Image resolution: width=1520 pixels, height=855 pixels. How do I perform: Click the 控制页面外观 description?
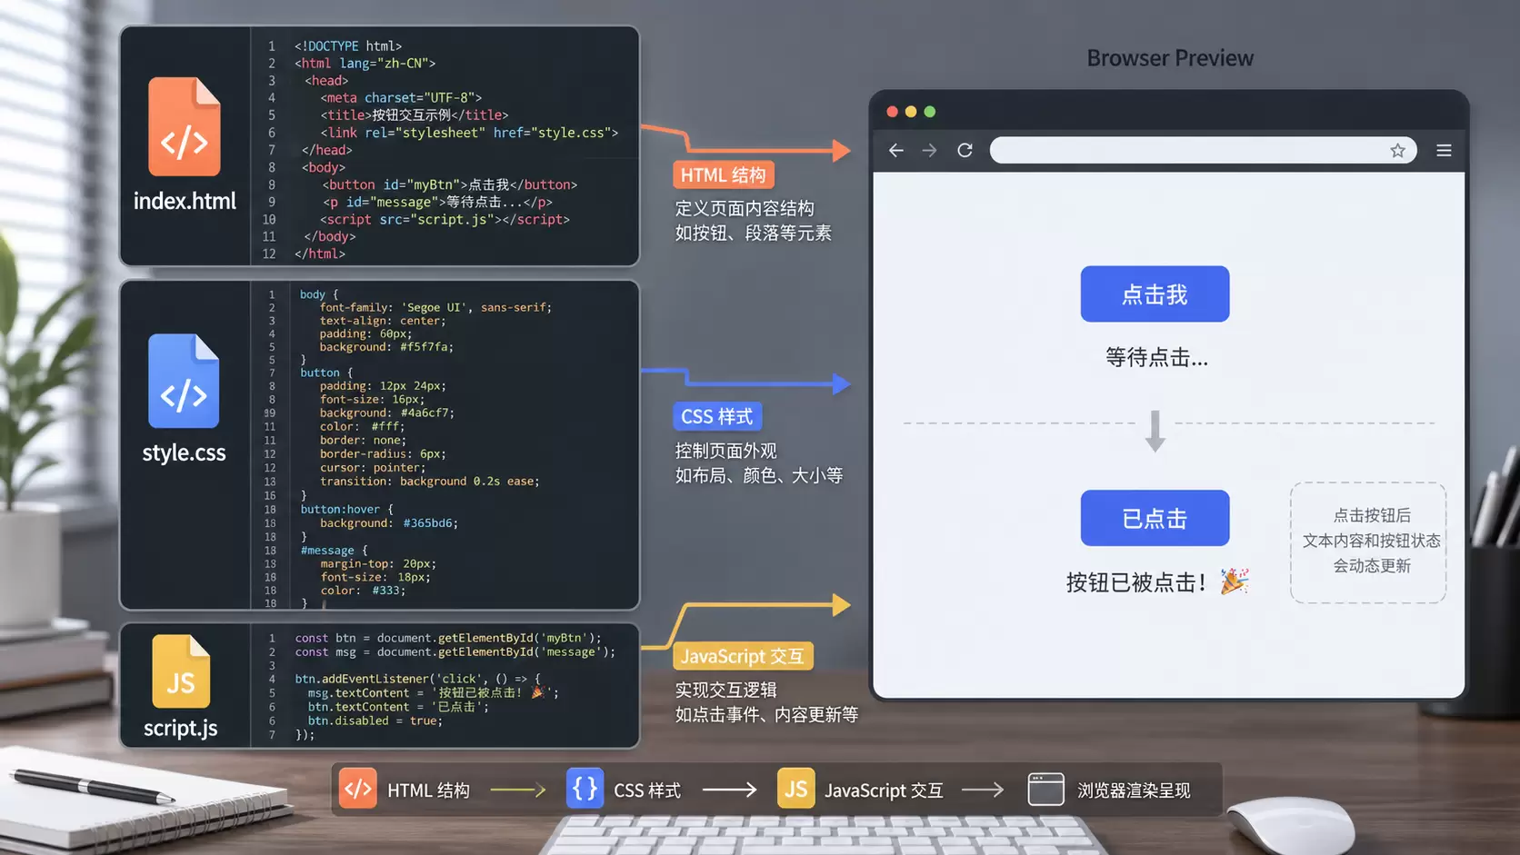(x=725, y=451)
